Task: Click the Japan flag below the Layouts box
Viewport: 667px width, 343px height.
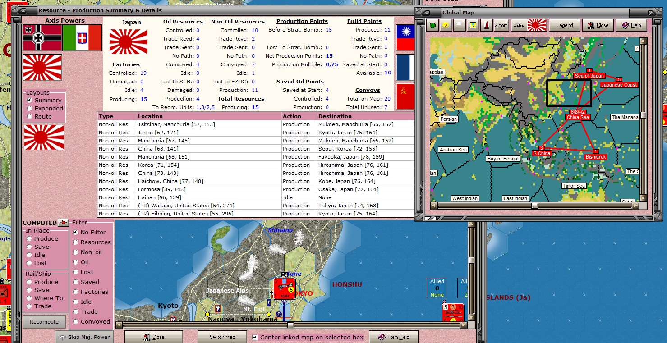Action: click(x=44, y=137)
